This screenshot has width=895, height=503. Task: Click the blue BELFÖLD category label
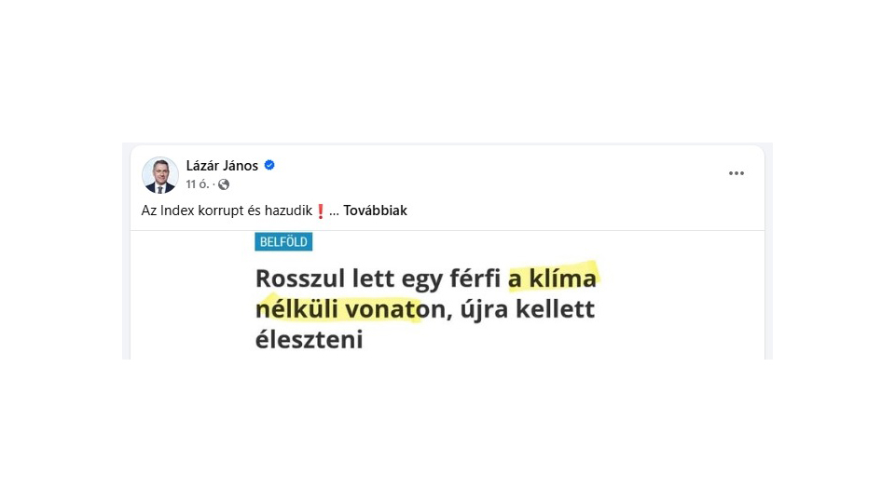283,242
